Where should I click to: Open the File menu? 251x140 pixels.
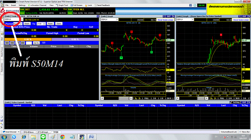click(7, 5)
